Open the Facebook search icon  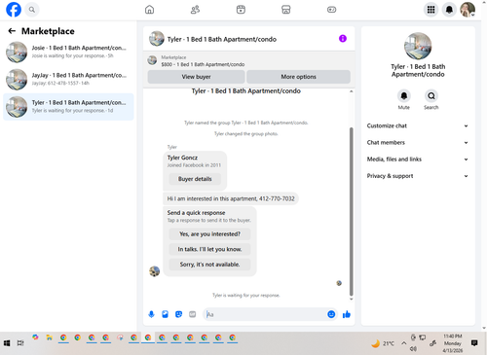(32, 10)
